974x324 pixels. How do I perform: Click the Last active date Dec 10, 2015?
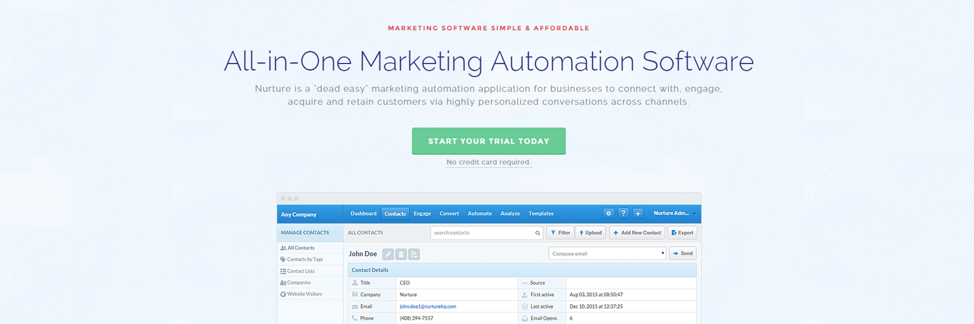coord(596,307)
